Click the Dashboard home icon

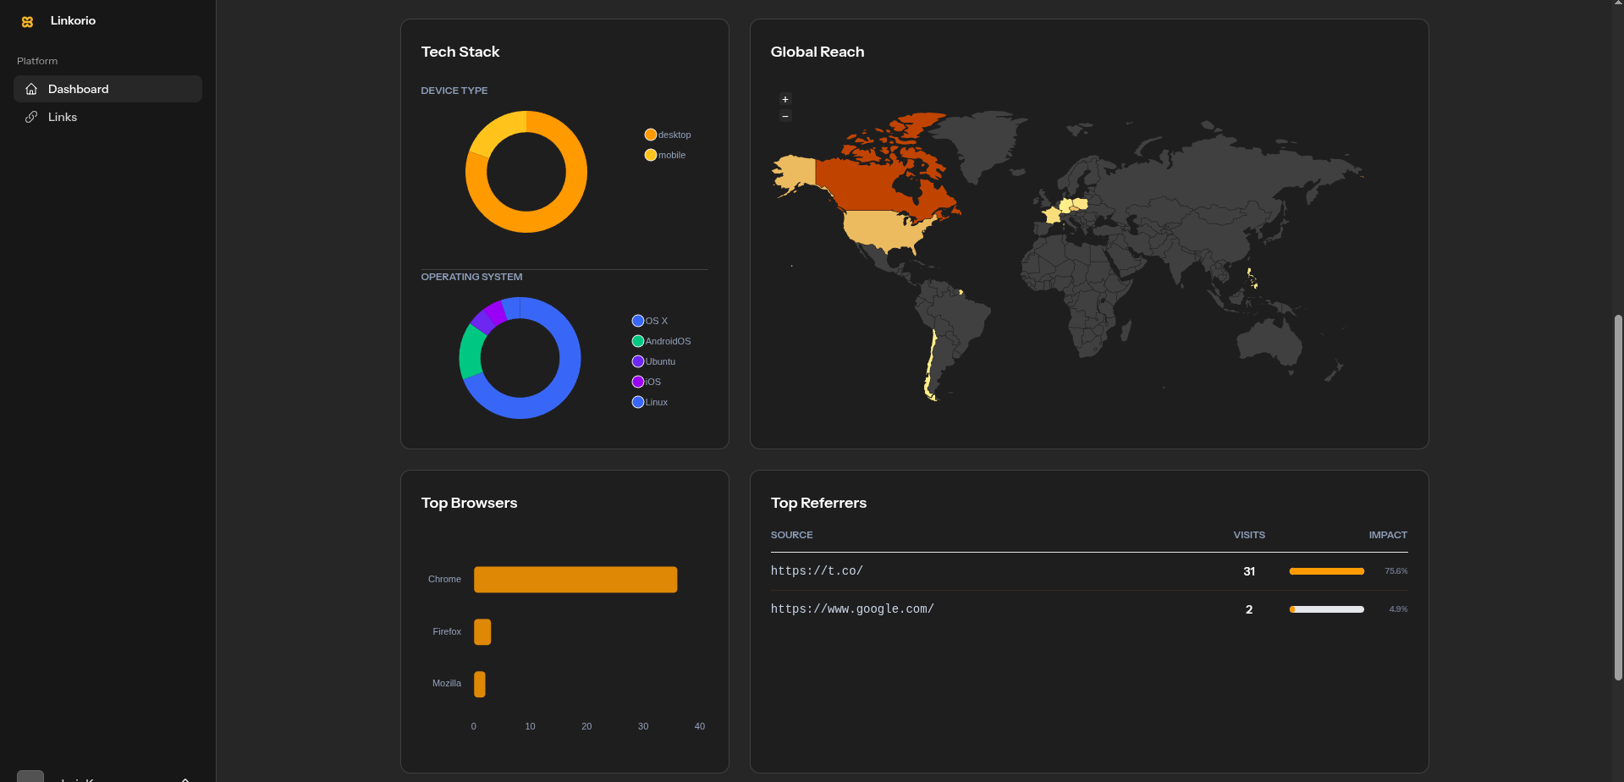(31, 89)
